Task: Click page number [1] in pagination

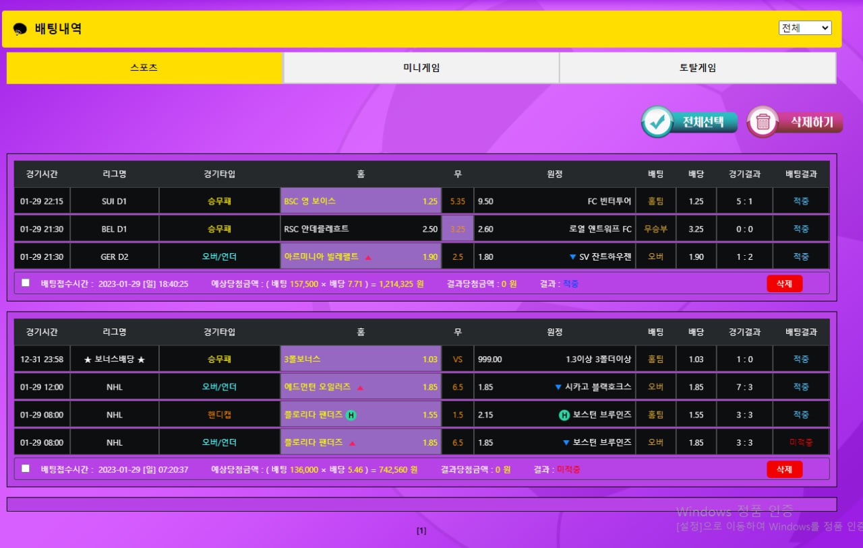Action: coord(421,530)
